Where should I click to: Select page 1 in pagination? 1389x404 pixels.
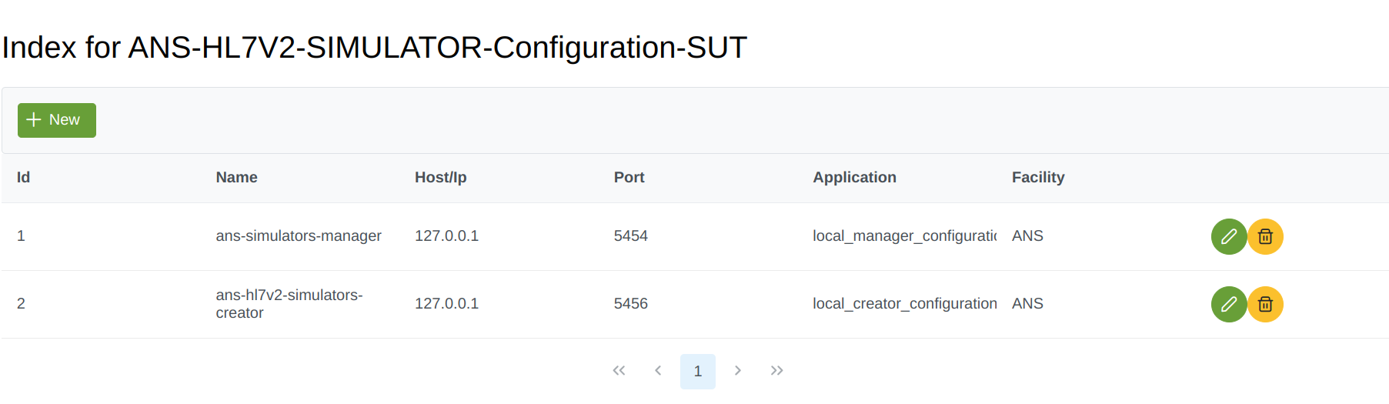pyautogui.click(x=697, y=372)
